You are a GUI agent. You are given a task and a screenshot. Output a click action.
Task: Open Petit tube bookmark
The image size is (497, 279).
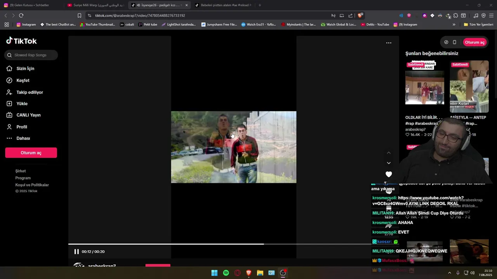point(148,24)
